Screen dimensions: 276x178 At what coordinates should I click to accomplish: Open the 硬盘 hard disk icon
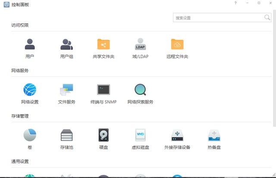[x=103, y=135]
